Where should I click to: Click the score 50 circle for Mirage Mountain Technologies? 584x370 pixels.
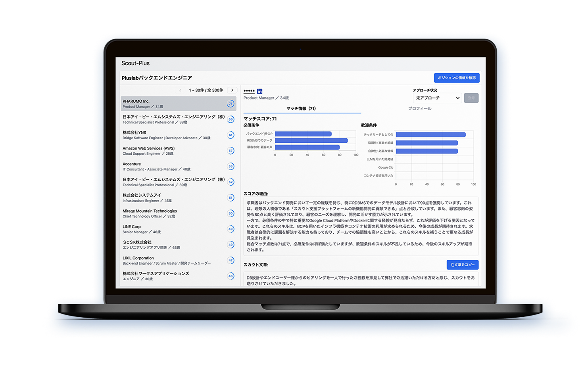(x=231, y=213)
